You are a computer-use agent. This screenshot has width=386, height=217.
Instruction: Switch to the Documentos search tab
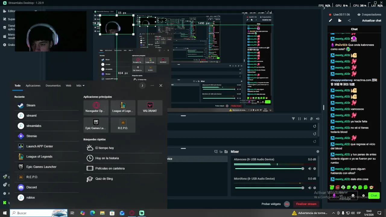point(53,86)
